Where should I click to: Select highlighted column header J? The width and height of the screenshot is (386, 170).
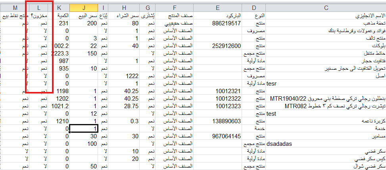click(x=84, y=8)
